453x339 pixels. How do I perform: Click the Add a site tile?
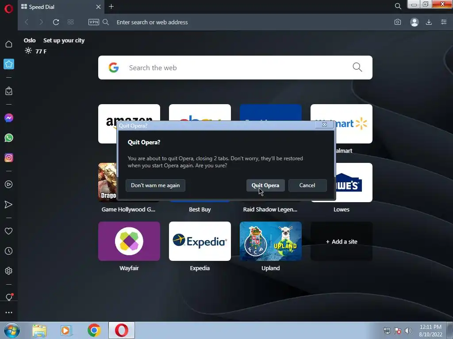[342, 241]
